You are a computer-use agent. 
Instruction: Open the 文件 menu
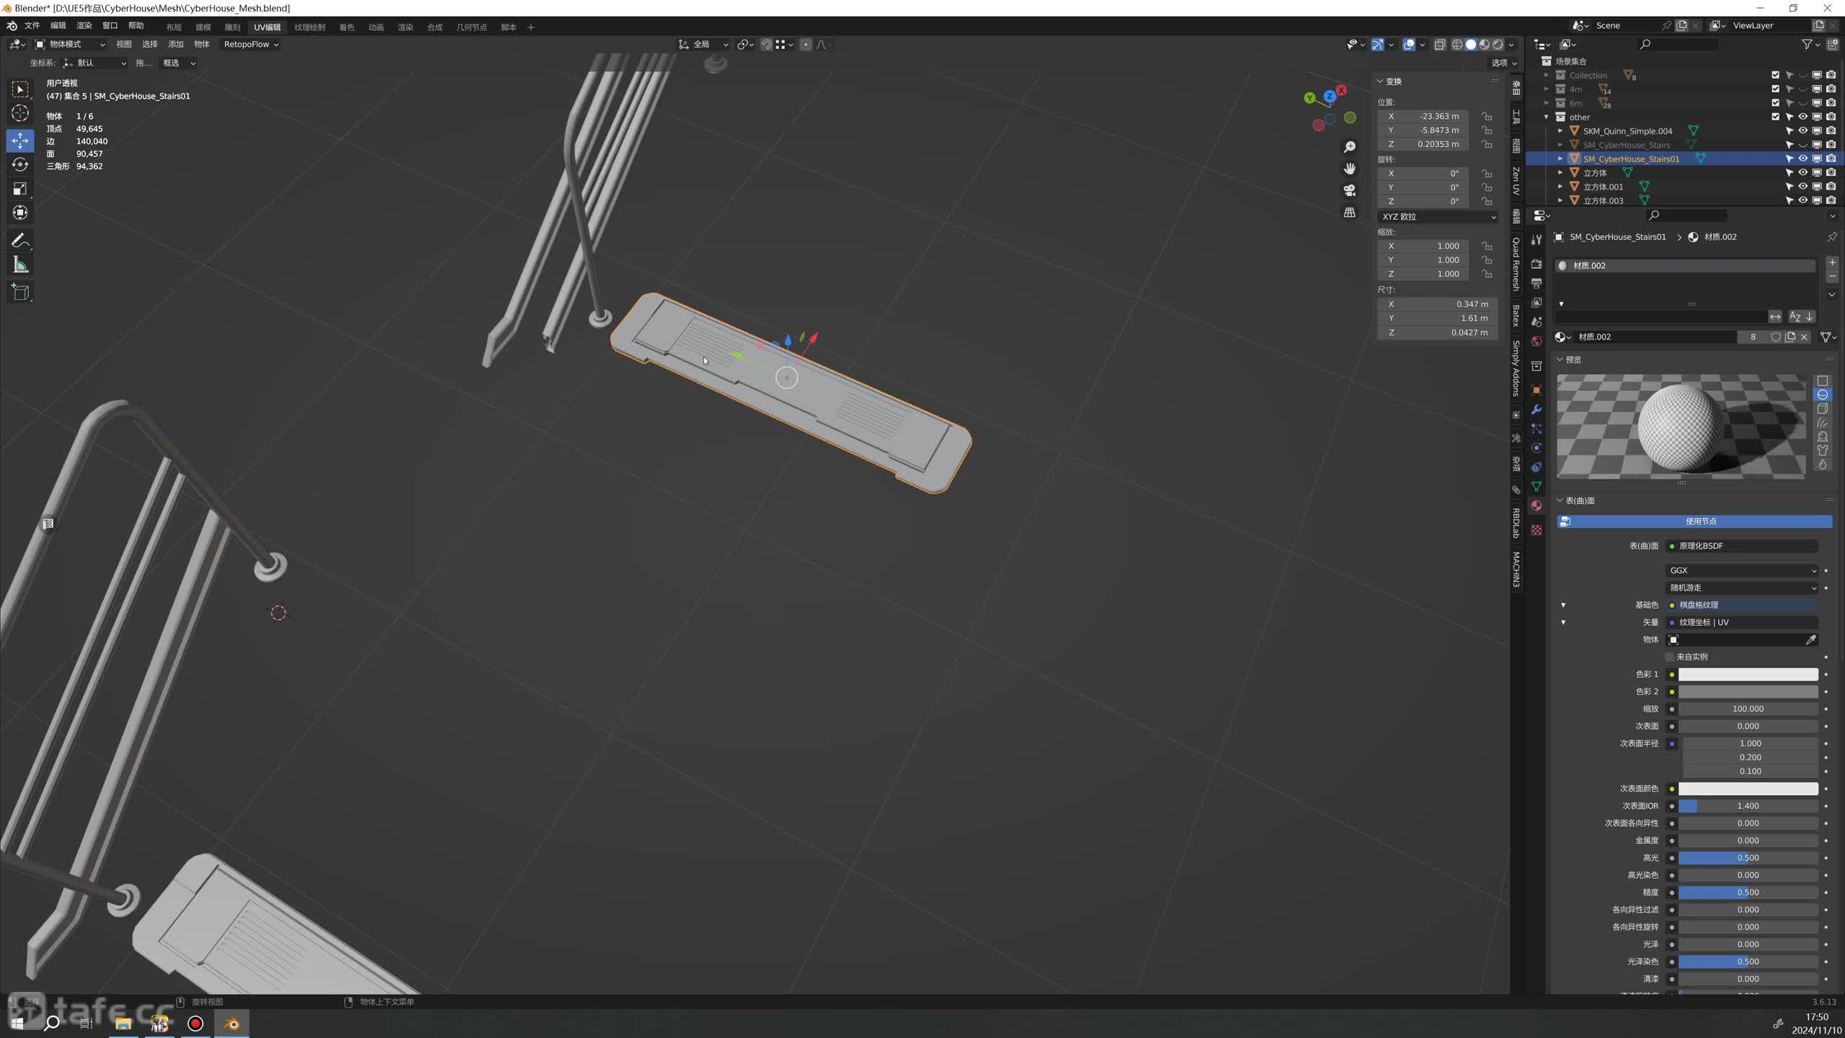[x=32, y=26]
